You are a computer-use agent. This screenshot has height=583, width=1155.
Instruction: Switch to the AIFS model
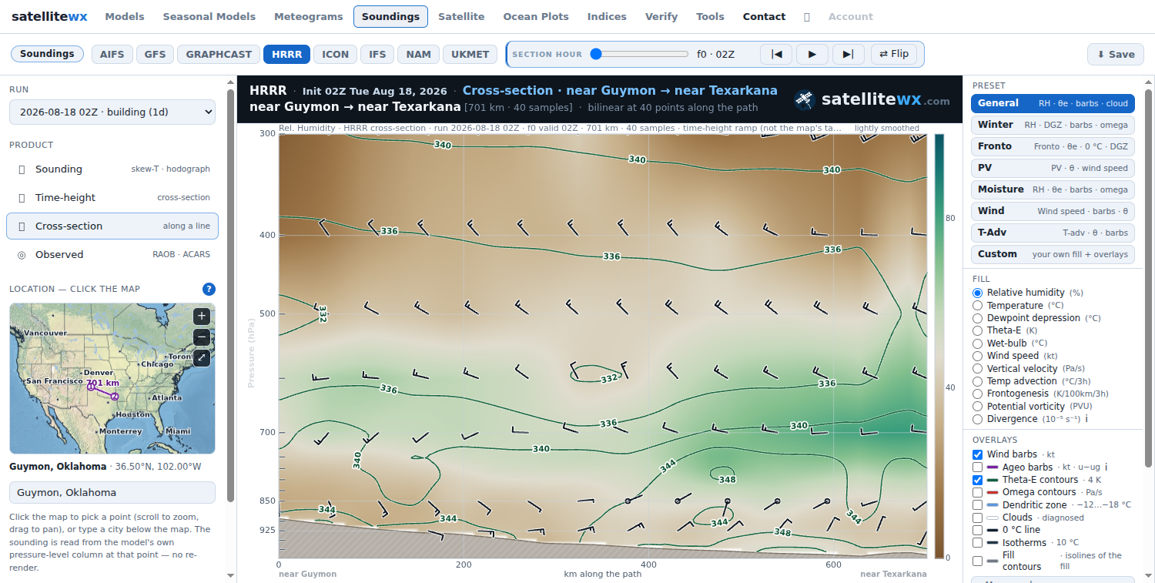[x=112, y=54]
